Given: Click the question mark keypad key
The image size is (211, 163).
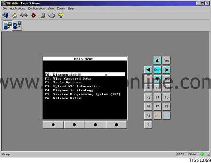Looking at the screenshot, I should coord(148,125).
